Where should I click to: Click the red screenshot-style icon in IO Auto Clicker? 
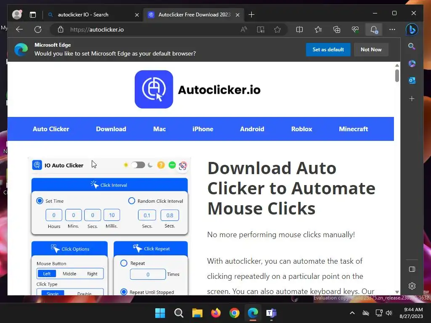coord(183,166)
